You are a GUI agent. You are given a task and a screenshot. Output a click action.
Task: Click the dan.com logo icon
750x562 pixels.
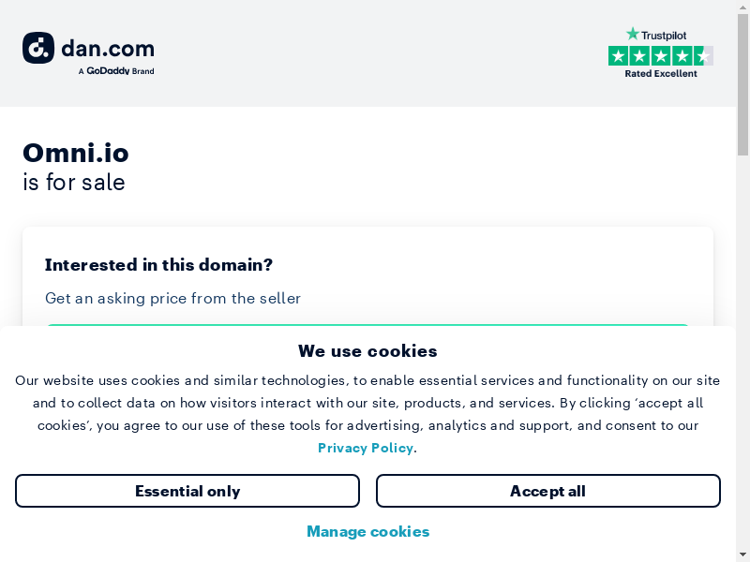coord(38,48)
